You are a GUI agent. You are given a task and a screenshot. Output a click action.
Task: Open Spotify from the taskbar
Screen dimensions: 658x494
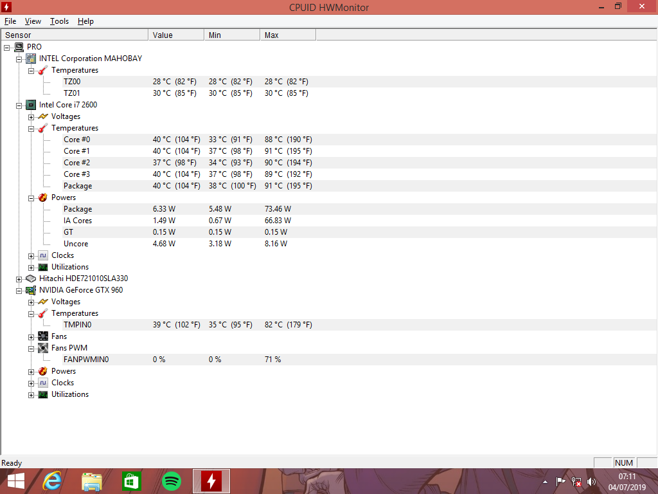171,481
